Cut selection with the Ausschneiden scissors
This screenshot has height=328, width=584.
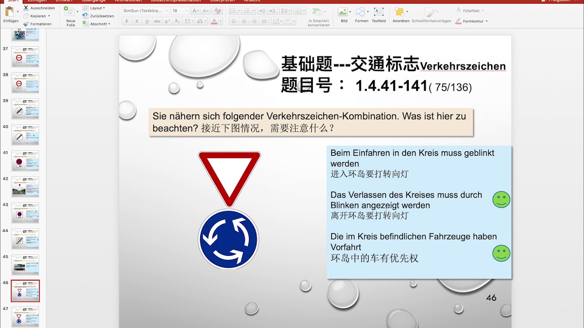click(39, 8)
